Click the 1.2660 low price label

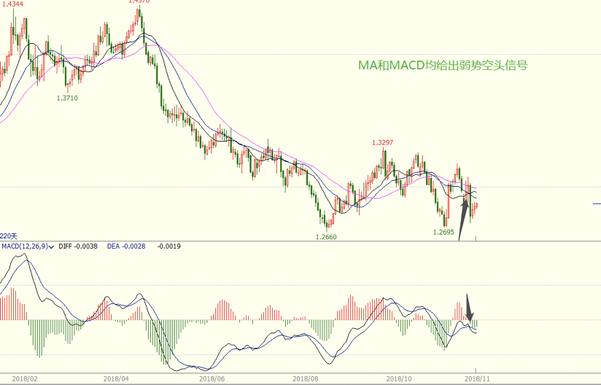326,237
